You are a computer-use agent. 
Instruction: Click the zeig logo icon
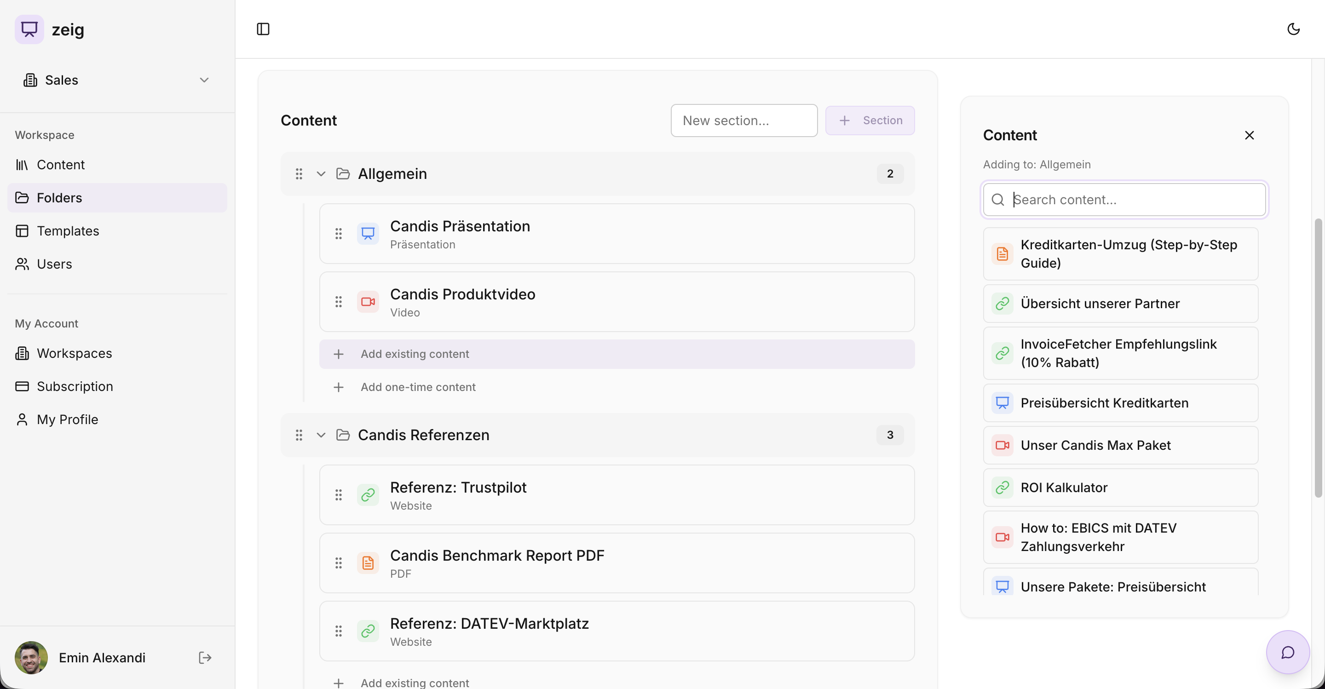click(x=29, y=29)
